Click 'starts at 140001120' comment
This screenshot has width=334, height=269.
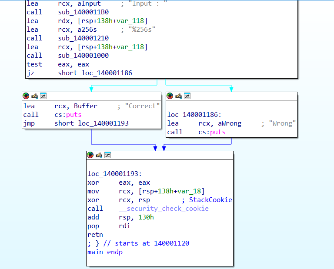(x=152, y=243)
